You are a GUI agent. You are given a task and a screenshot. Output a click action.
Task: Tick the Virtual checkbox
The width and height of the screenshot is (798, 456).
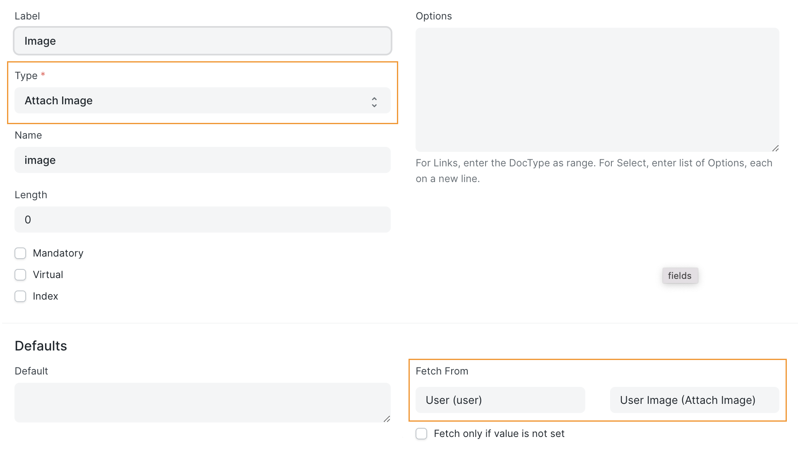pos(20,275)
